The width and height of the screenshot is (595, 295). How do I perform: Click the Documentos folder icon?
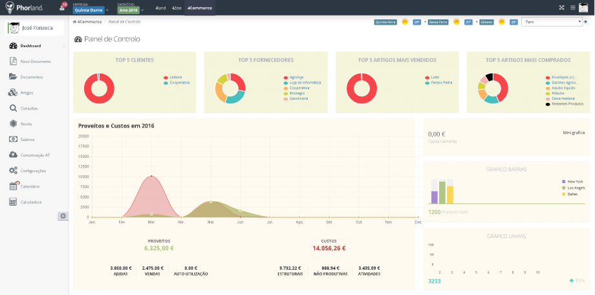pyautogui.click(x=14, y=77)
